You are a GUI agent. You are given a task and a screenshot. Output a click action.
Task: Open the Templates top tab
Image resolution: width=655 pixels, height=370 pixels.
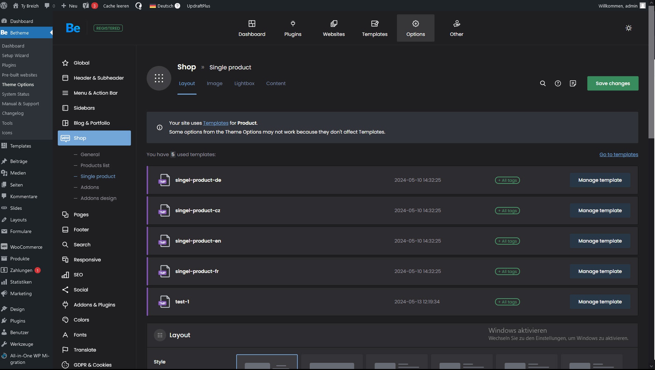coord(375,28)
